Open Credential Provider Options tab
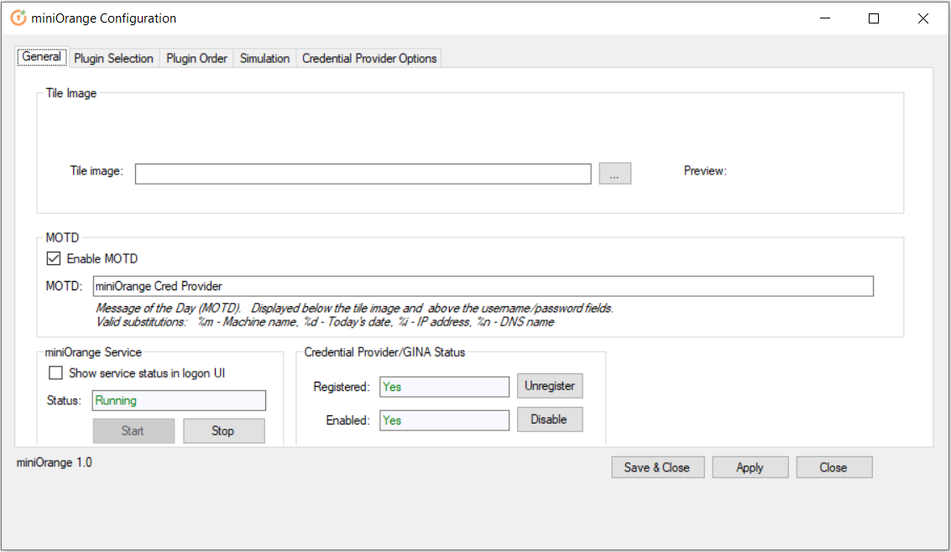The height and width of the screenshot is (552, 951). click(x=369, y=58)
